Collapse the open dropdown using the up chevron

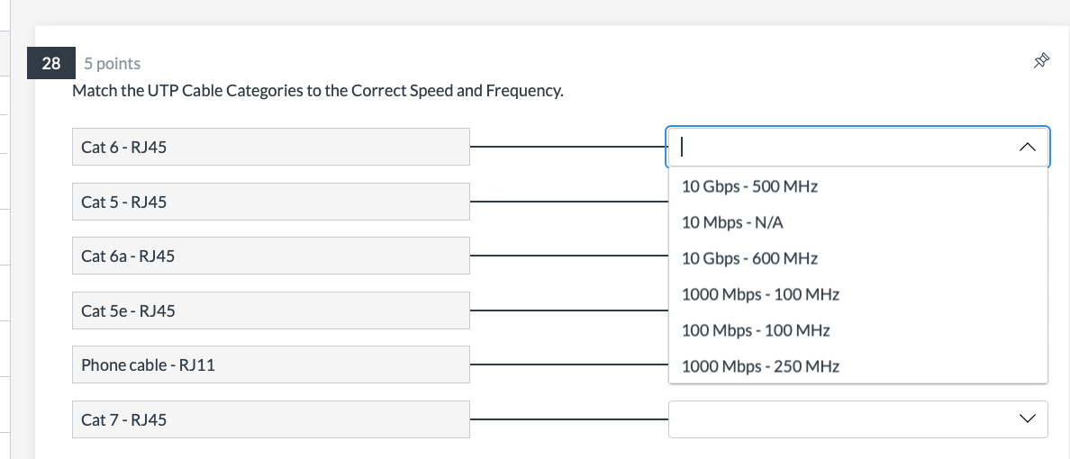point(1027,147)
